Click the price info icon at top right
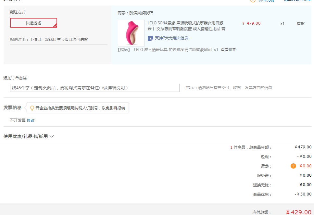 pyautogui.click(x=253, y=1)
